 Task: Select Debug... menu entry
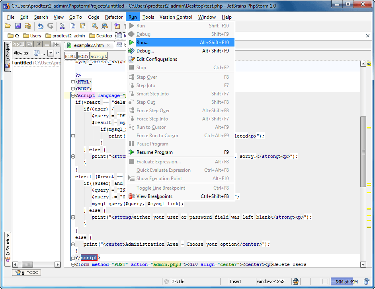[181, 51]
